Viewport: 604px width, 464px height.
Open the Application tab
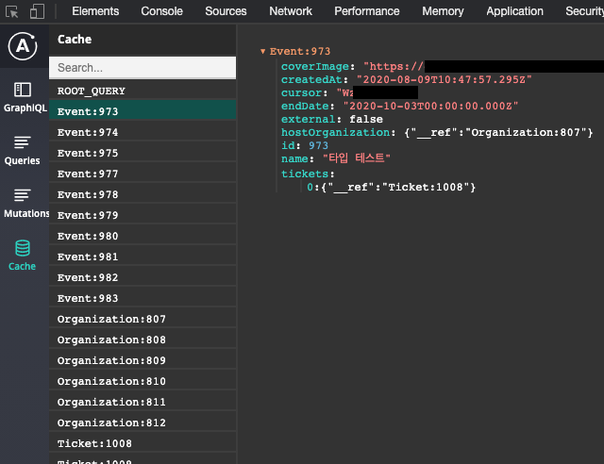pyautogui.click(x=514, y=11)
